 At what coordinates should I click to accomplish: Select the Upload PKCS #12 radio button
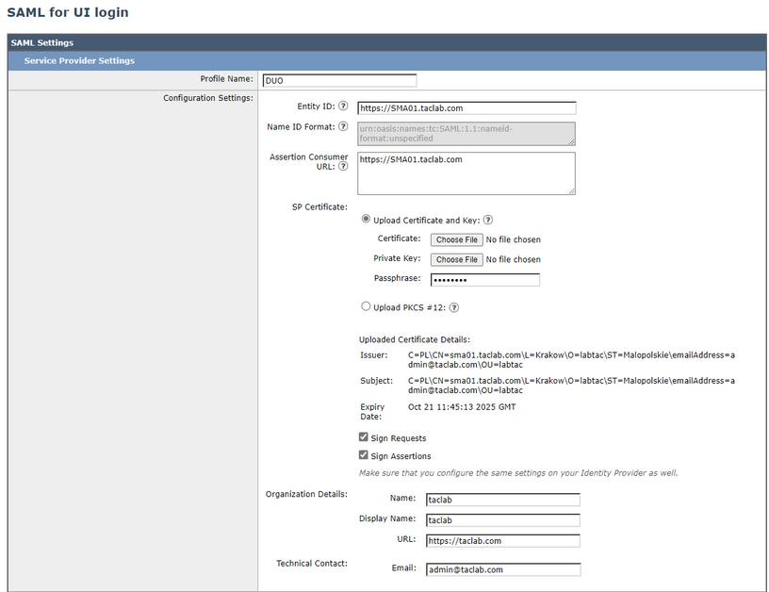click(366, 306)
